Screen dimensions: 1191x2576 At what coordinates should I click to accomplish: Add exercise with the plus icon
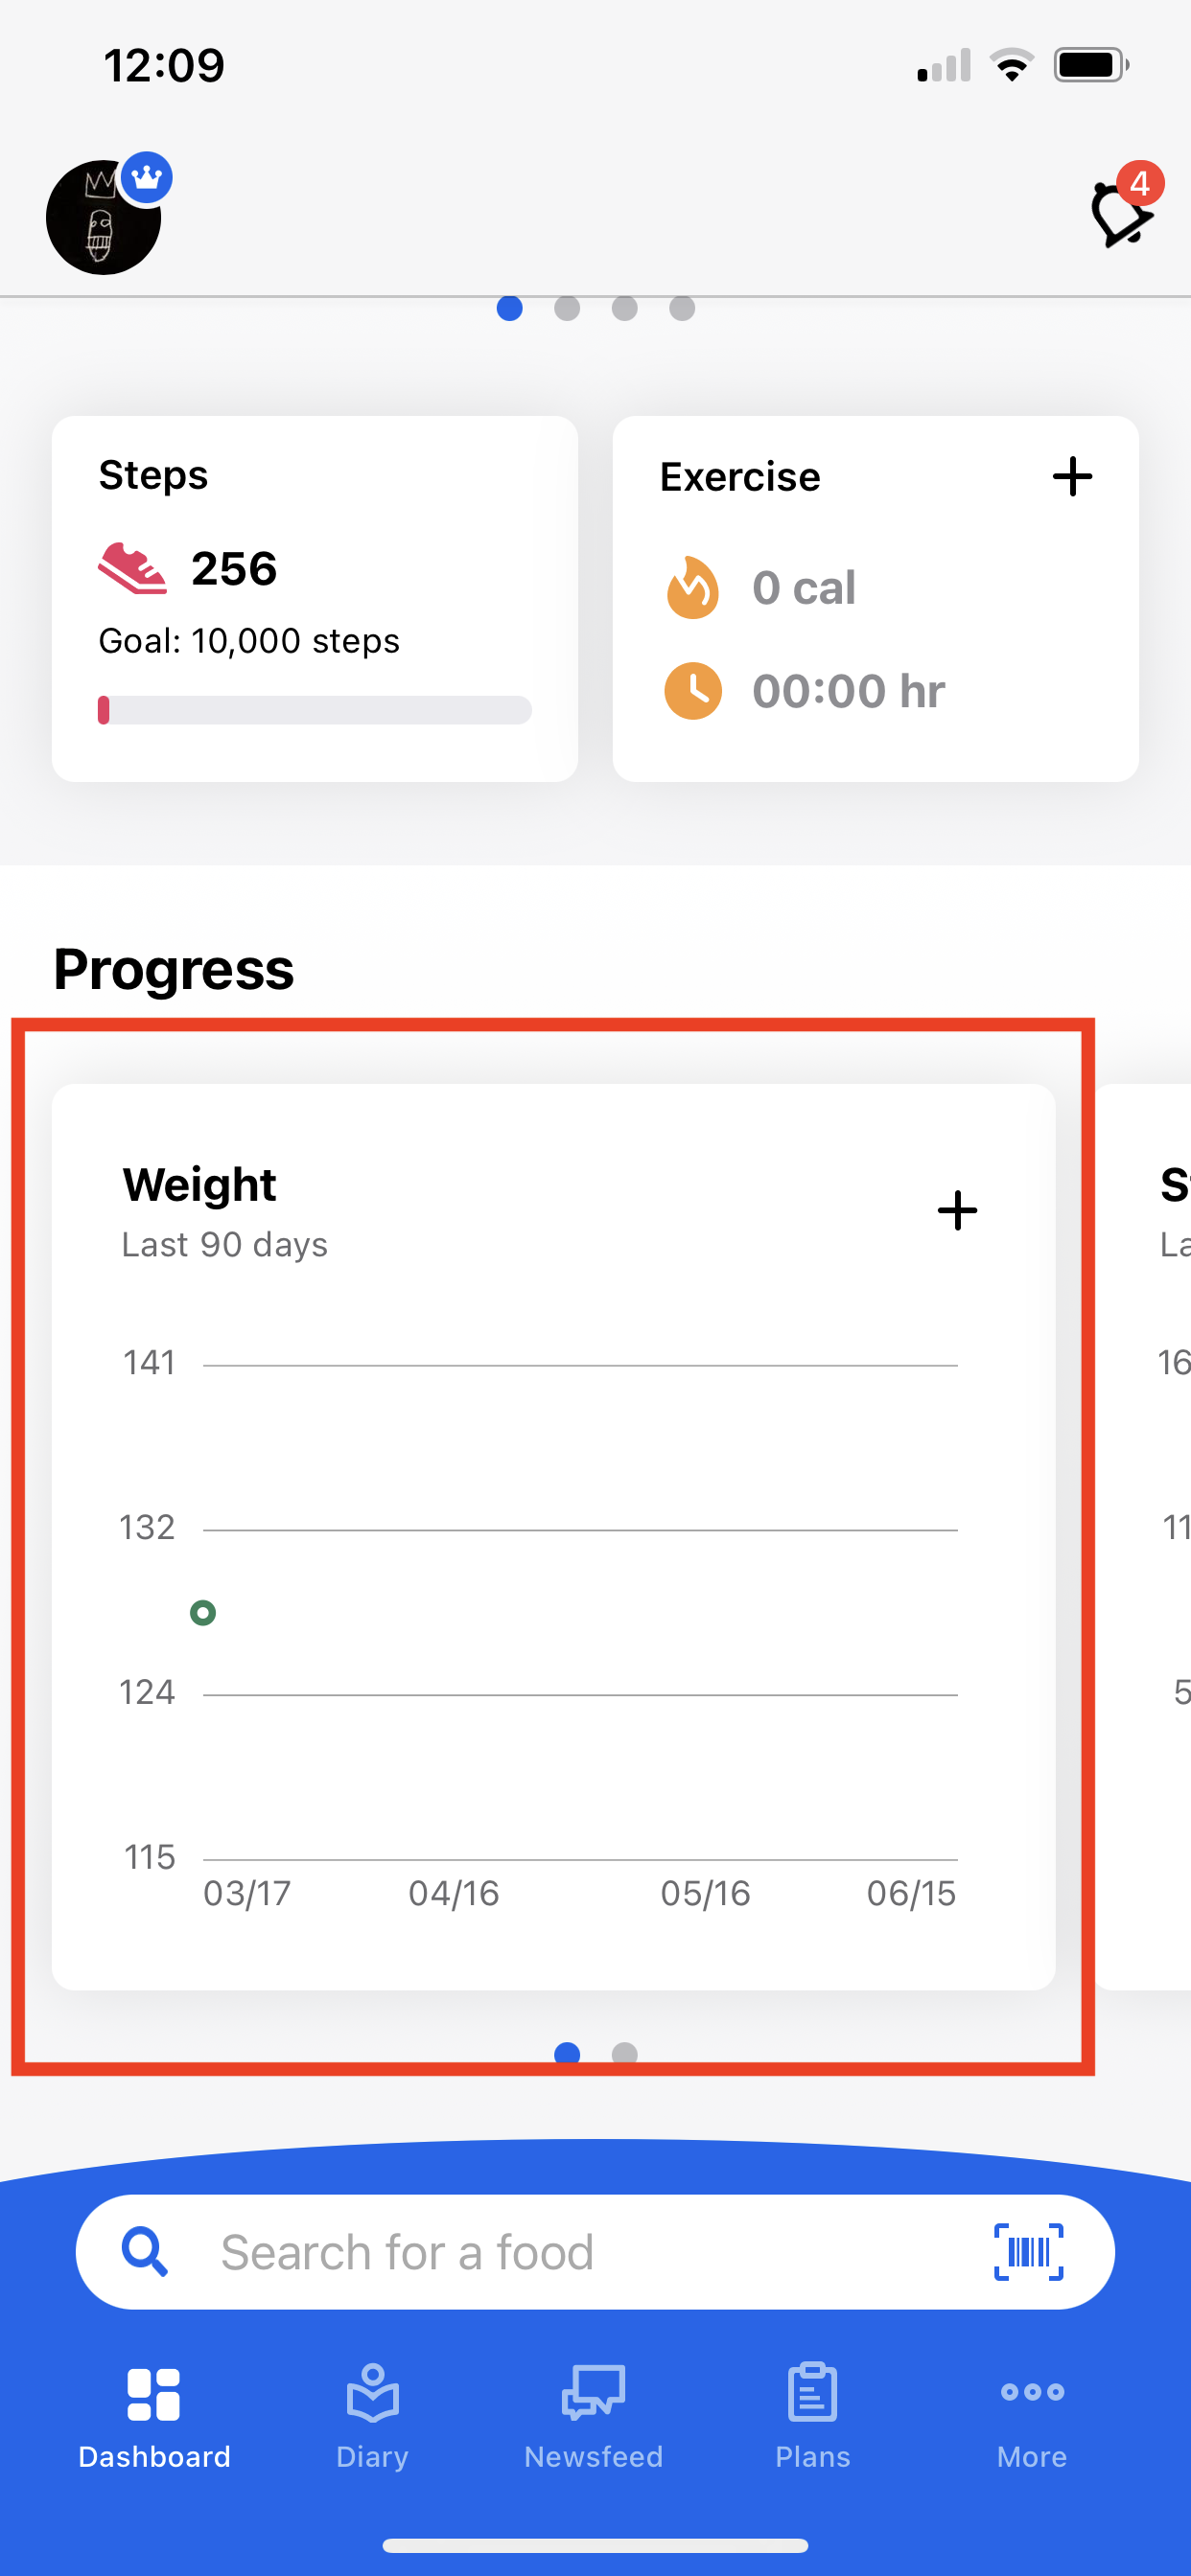(x=1072, y=477)
